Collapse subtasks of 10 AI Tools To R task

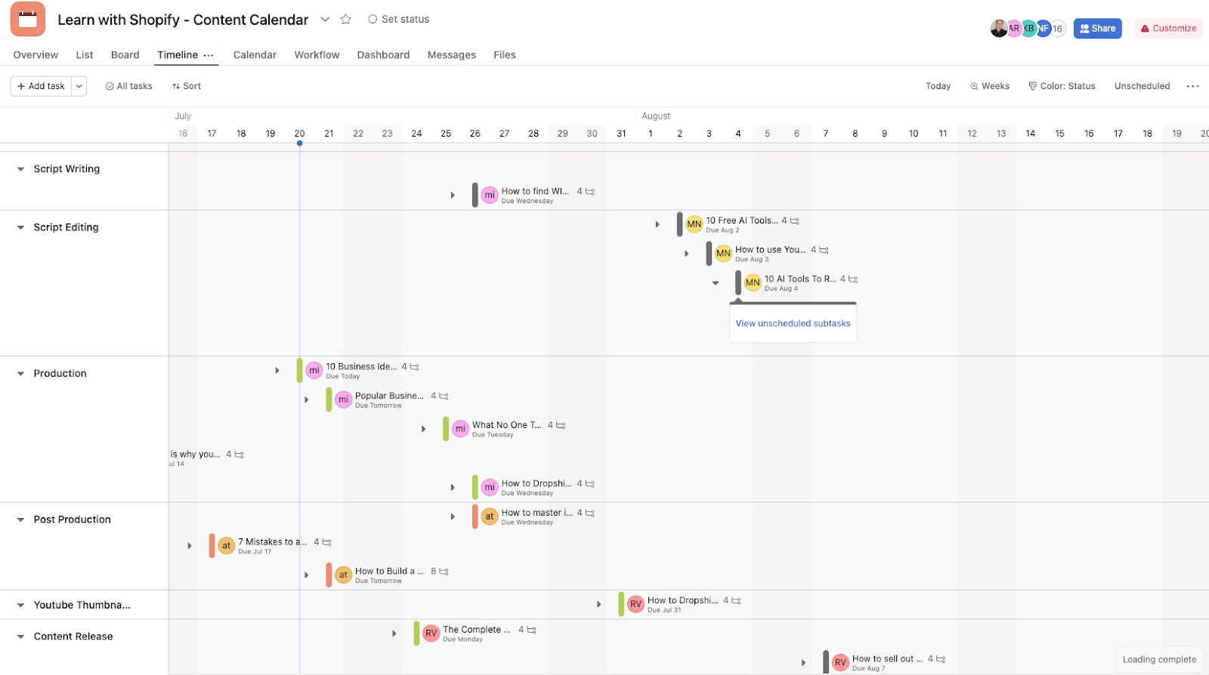tap(716, 283)
